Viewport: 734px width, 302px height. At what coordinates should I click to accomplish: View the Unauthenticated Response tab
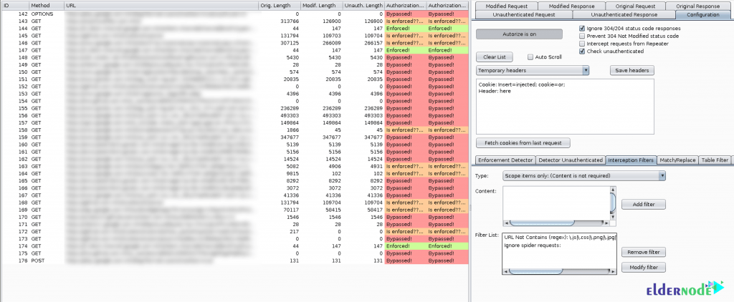coord(624,15)
